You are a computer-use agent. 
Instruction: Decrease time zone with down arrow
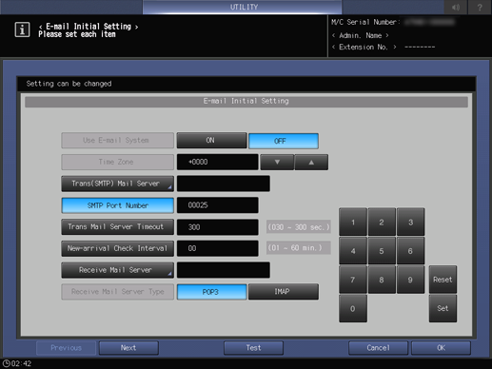coord(277,162)
